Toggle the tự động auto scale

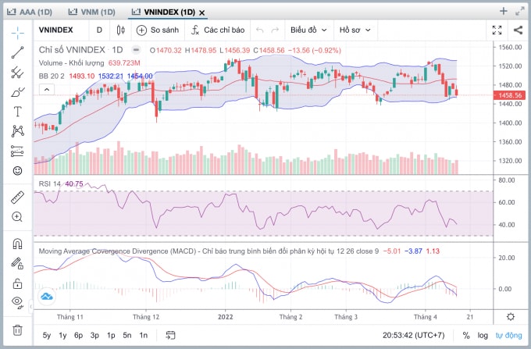point(508,335)
